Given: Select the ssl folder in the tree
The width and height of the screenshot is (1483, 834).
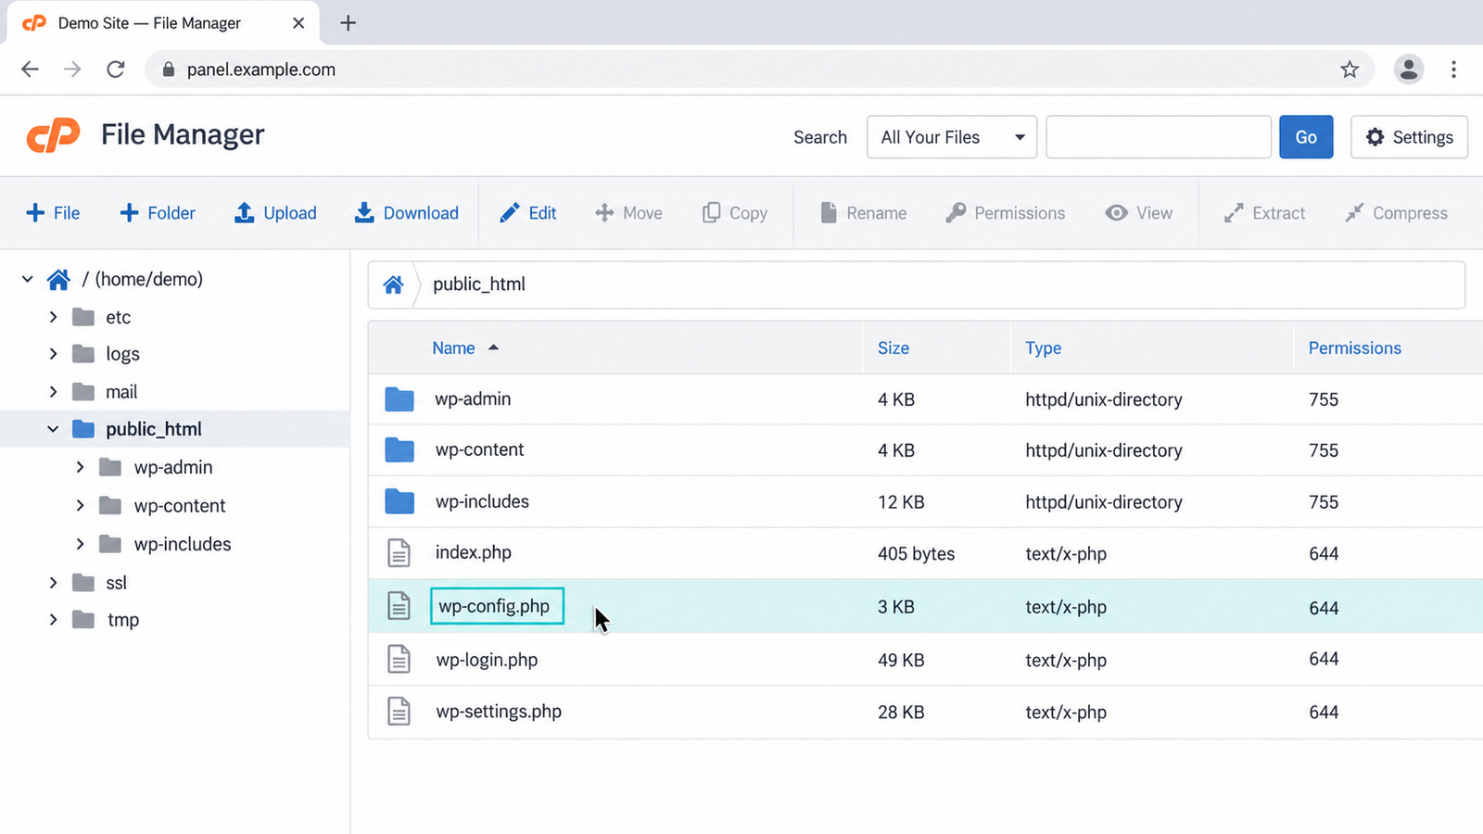Looking at the screenshot, I should click(x=116, y=583).
